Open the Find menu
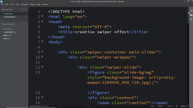 (x=12, y=4)
